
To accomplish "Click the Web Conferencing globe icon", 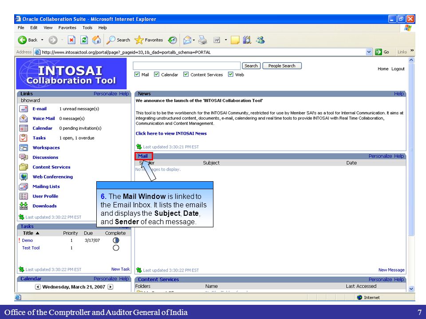I will (x=24, y=177).
